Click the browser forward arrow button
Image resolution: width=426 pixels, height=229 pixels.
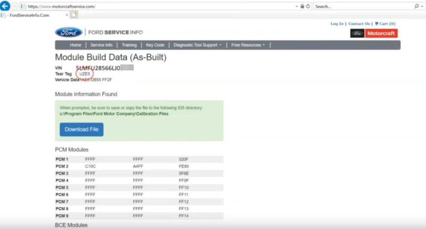[15, 6]
